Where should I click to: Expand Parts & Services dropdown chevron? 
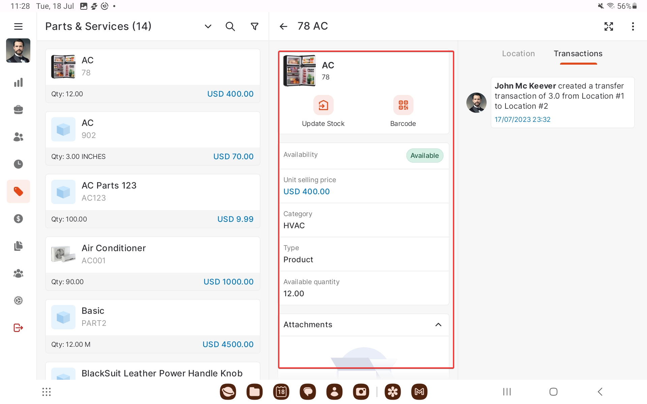pyautogui.click(x=208, y=26)
